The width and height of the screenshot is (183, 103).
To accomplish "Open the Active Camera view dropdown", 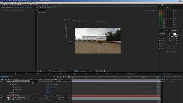I will point(83,71).
